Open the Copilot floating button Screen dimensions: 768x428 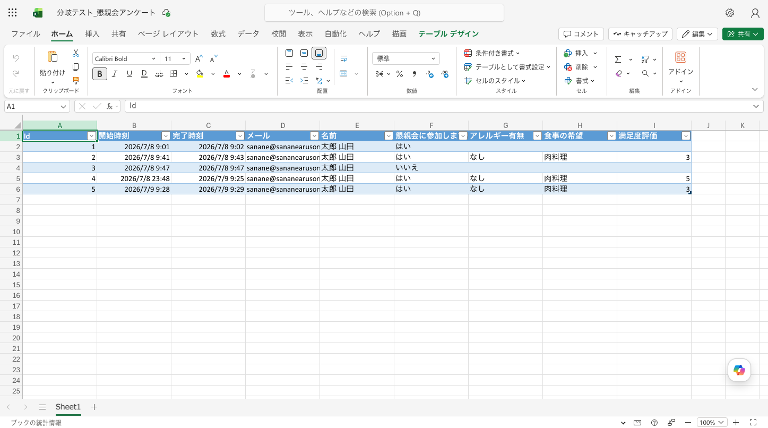coord(739,370)
